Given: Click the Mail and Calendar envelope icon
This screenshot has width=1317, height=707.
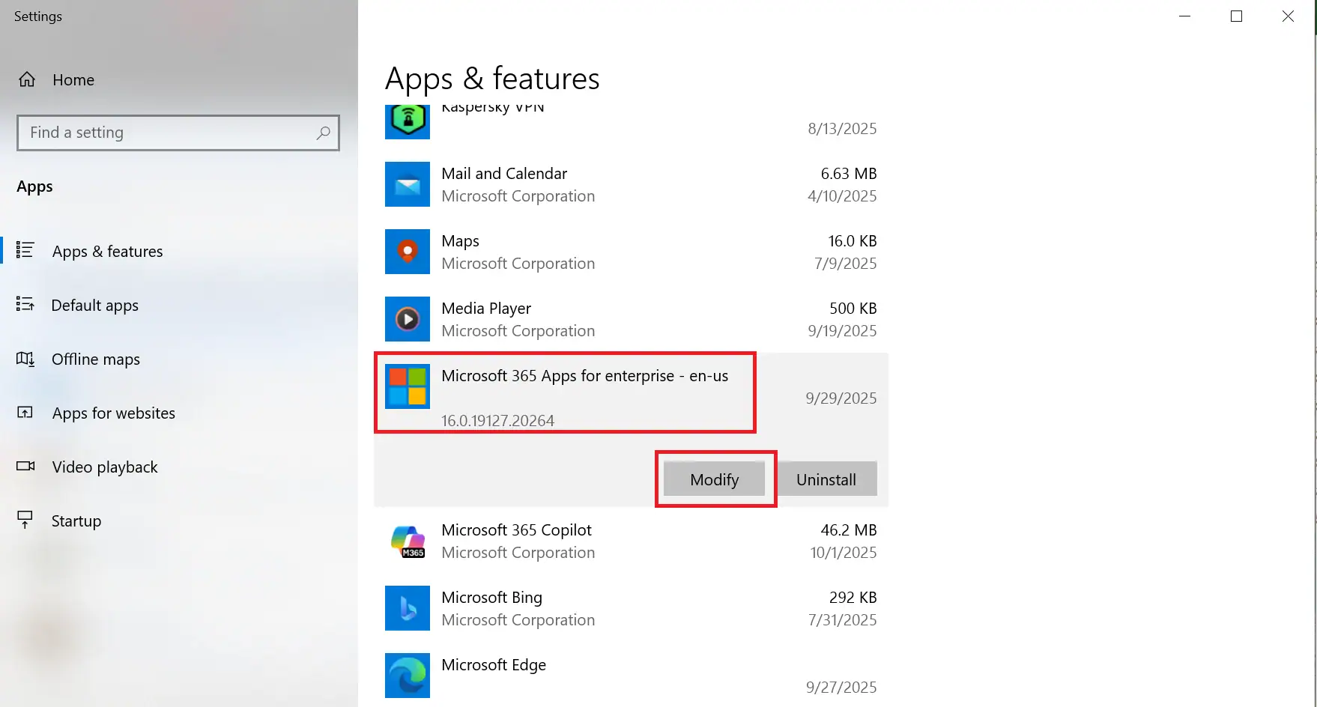Looking at the screenshot, I should click(407, 184).
